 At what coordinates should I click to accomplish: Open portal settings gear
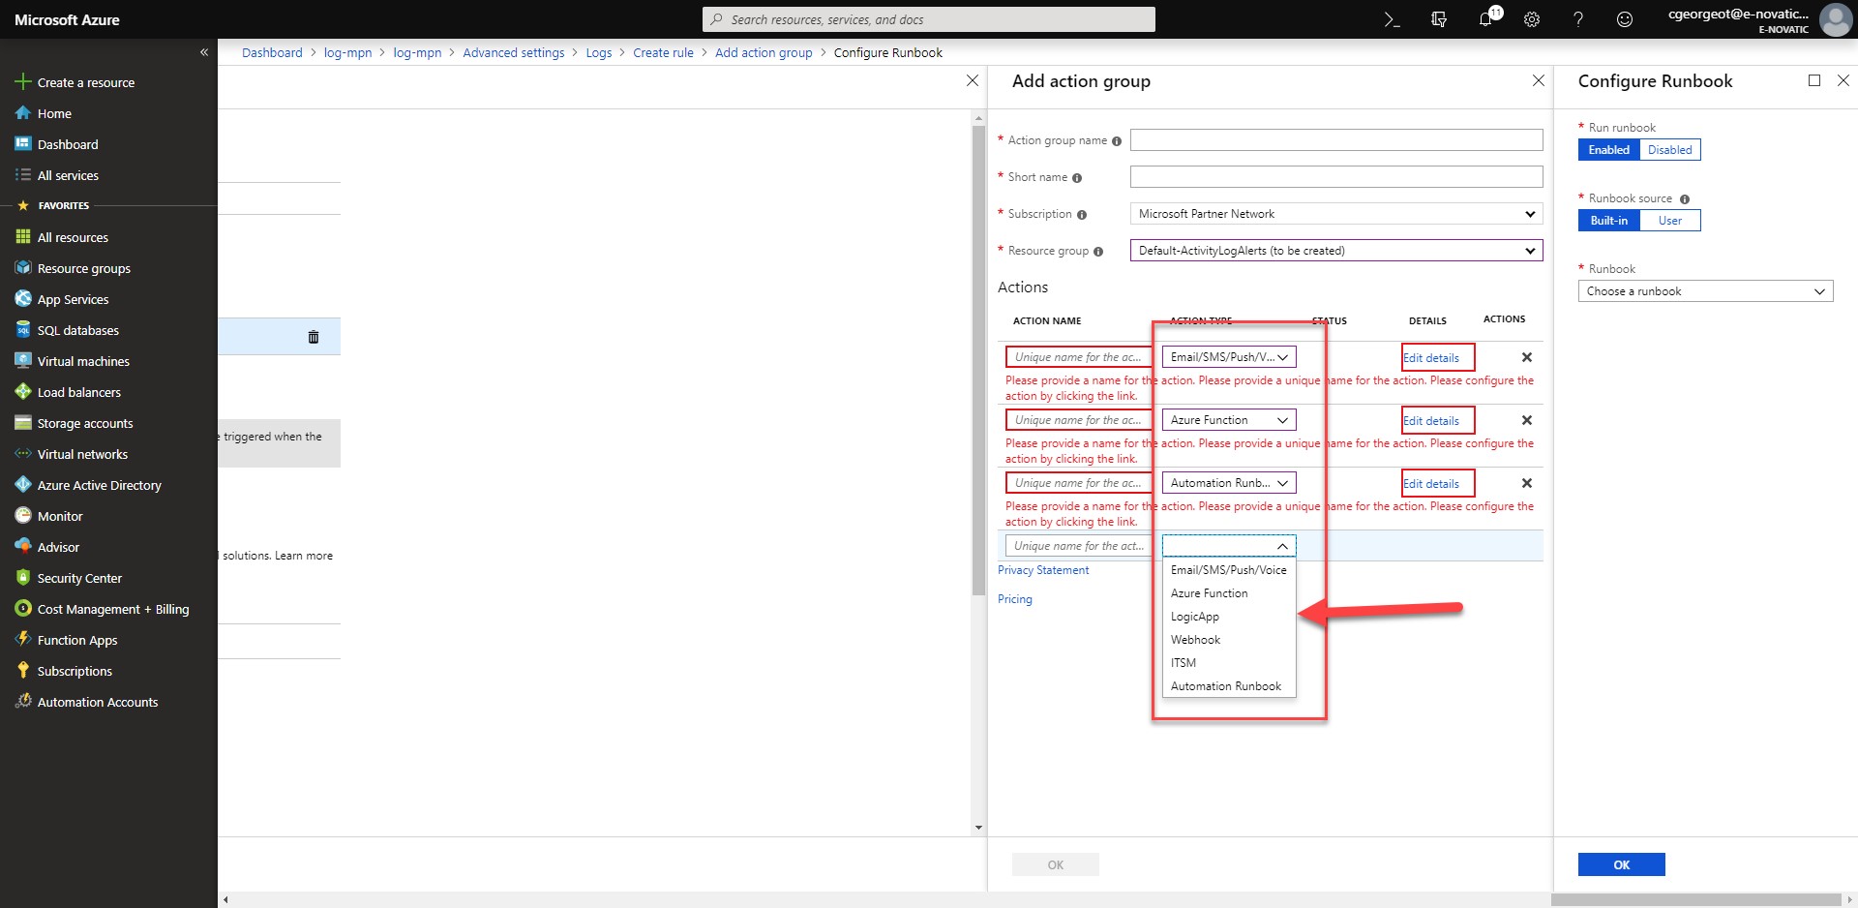(1532, 19)
